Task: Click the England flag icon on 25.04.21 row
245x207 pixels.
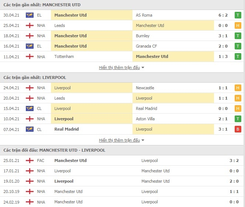Action: click(30, 25)
